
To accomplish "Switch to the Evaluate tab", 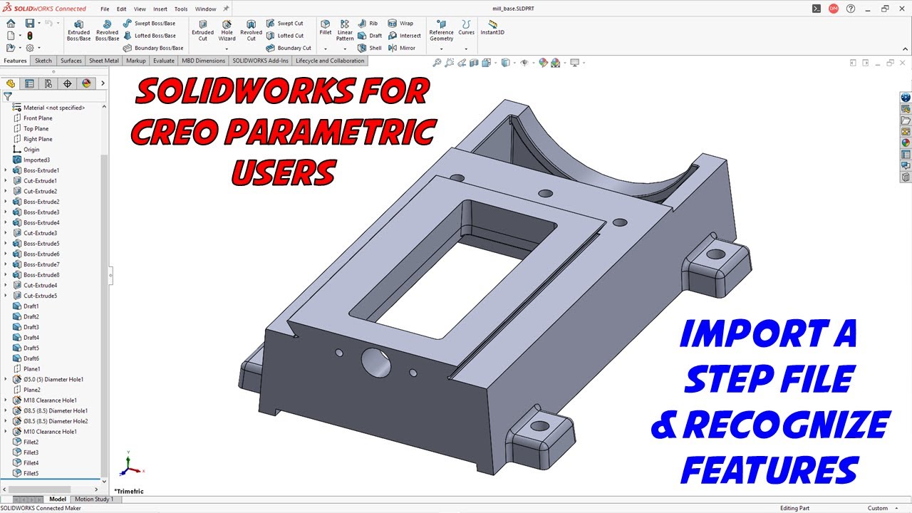I will [x=164, y=61].
